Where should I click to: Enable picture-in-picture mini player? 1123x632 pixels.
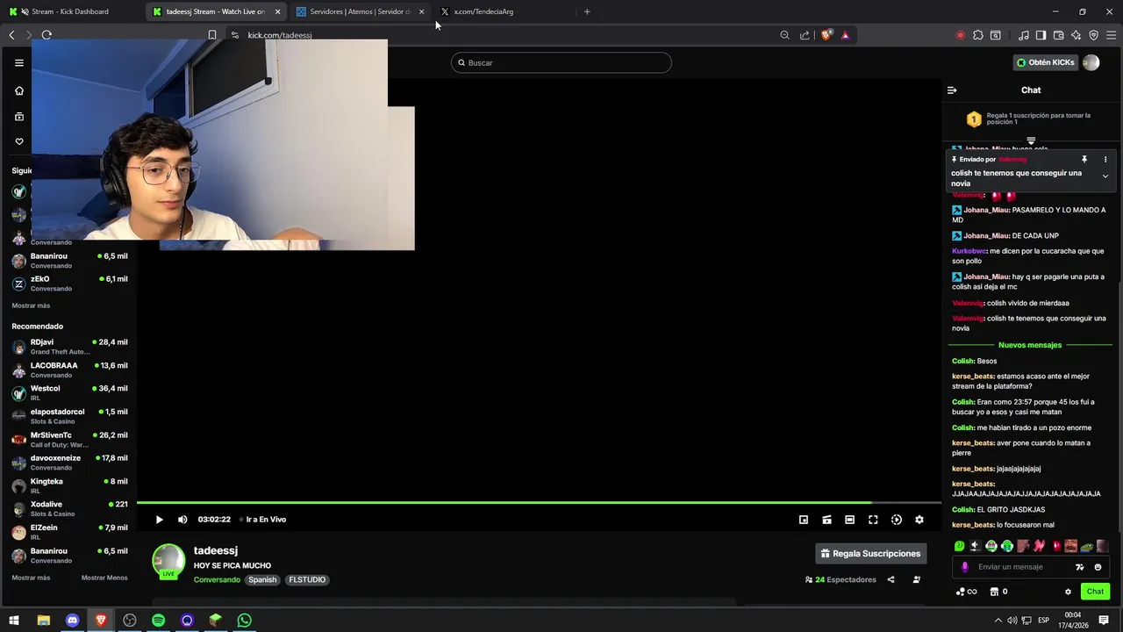(x=804, y=520)
